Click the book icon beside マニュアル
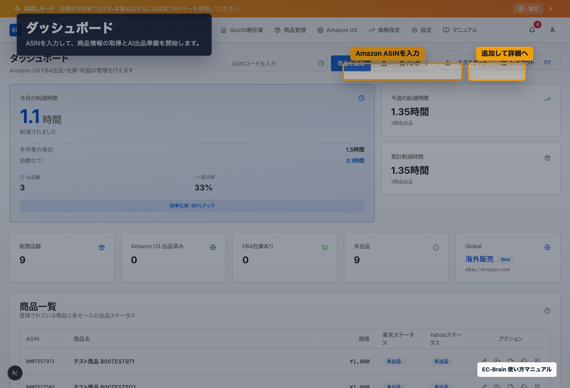This screenshot has height=388, width=570. pyautogui.click(x=446, y=30)
